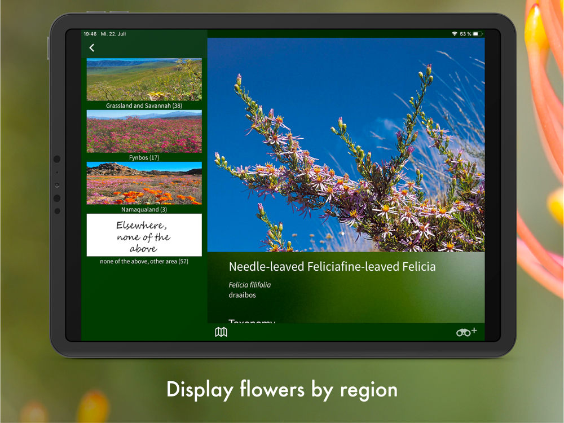View the large Felicia flower photo

(x=346, y=144)
